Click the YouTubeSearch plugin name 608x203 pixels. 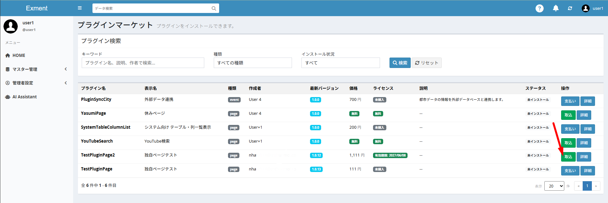97,141
